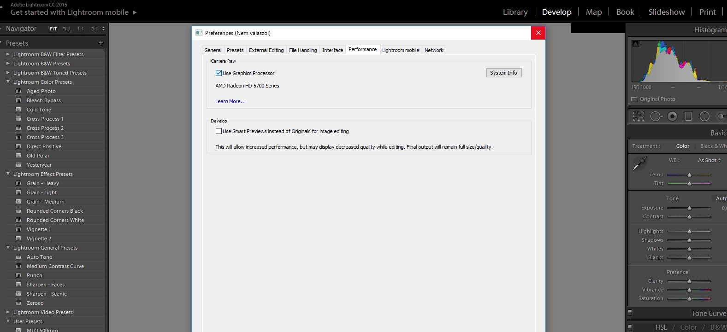Enable Use Smart Previews instead of Originals
The image size is (727, 332).
[219, 131]
